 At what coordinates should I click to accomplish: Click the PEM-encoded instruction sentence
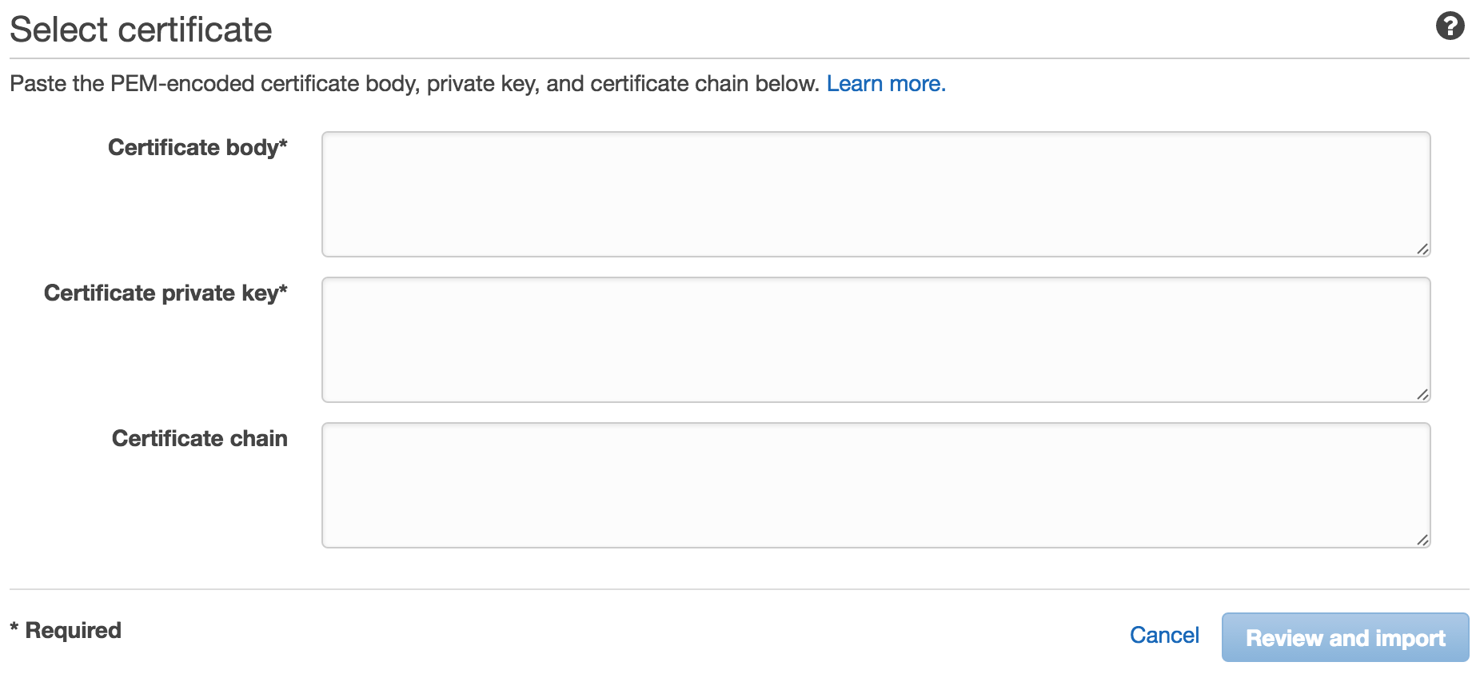click(x=414, y=84)
